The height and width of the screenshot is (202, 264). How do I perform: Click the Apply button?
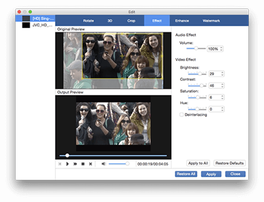[211, 174]
